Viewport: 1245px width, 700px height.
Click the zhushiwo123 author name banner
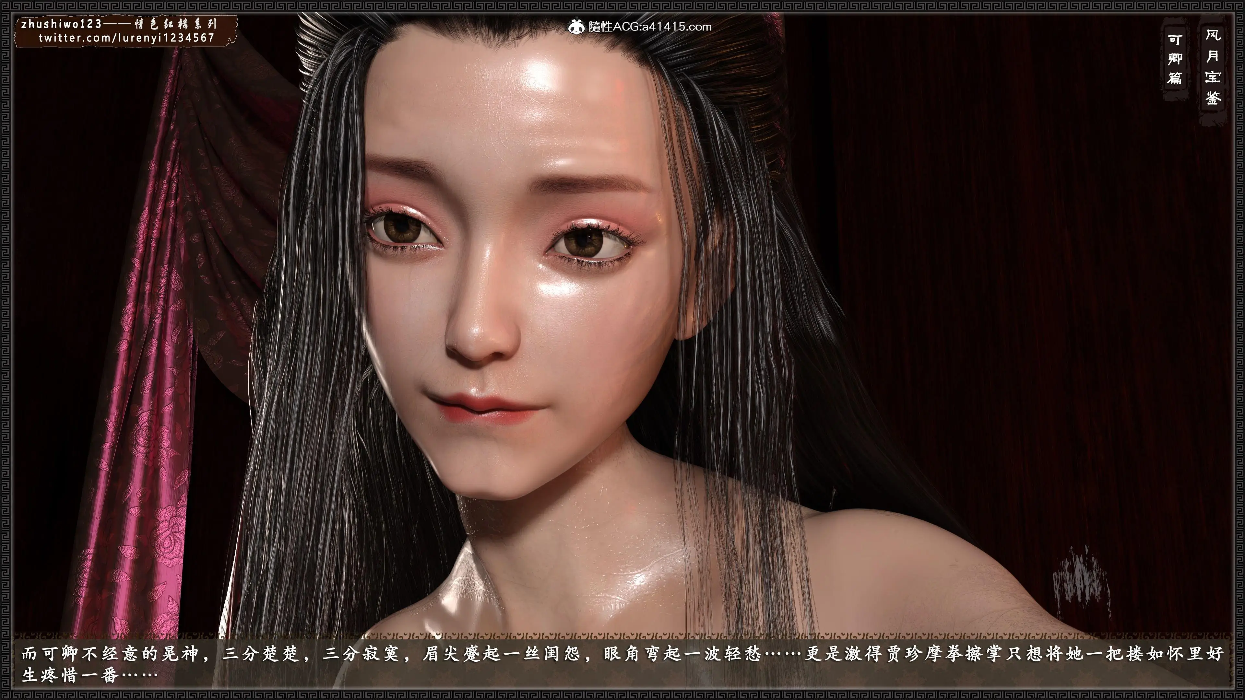pyautogui.click(x=61, y=24)
